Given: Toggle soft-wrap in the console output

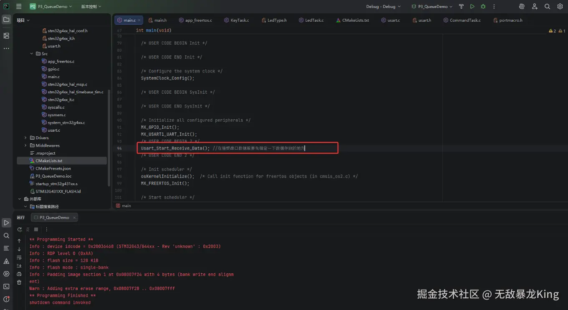Looking at the screenshot, I should point(19,257).
